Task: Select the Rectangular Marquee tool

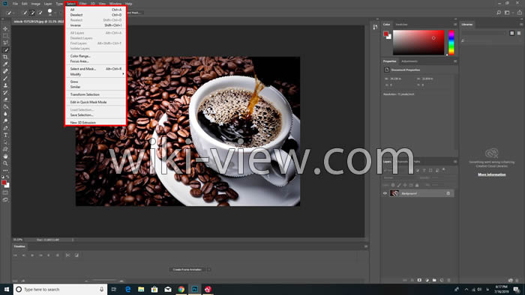Action: tap(5, 36)
